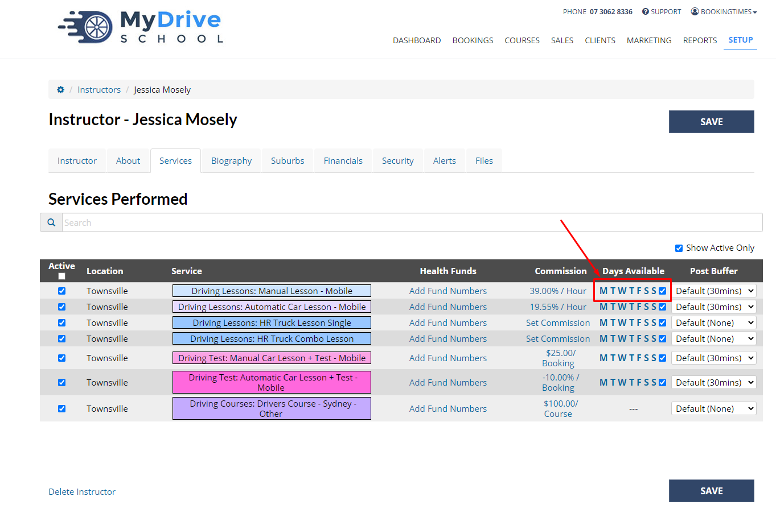The width and height of the screenshot is (776, 517).
Task: Add Fund Numbers for Drivers Course - Sydney
Action: pyautogui.click(x=448, y=408)
